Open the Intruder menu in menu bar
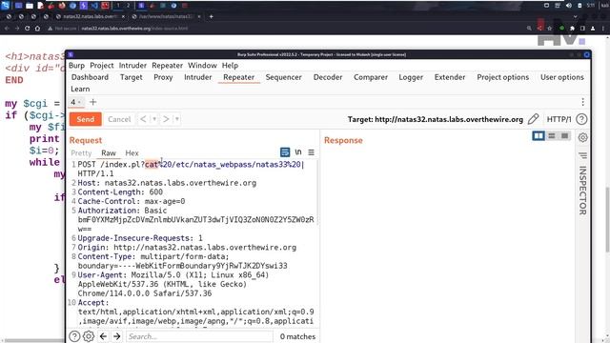 [x=132, y=66]
